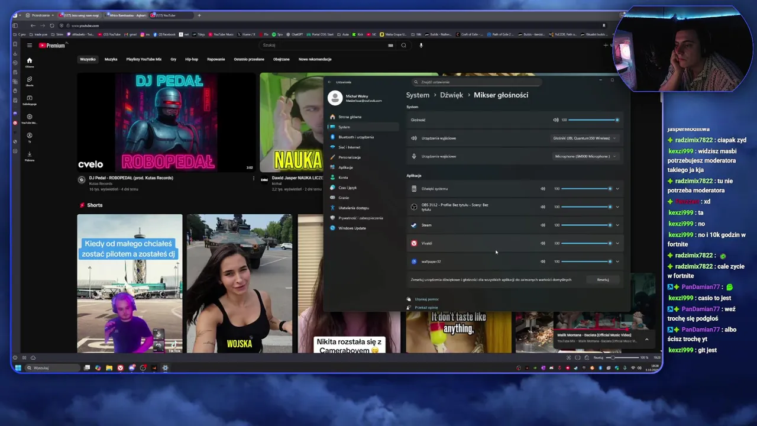Open YouTube Subskrypcje sidebar icon

(x=29, y=100)
